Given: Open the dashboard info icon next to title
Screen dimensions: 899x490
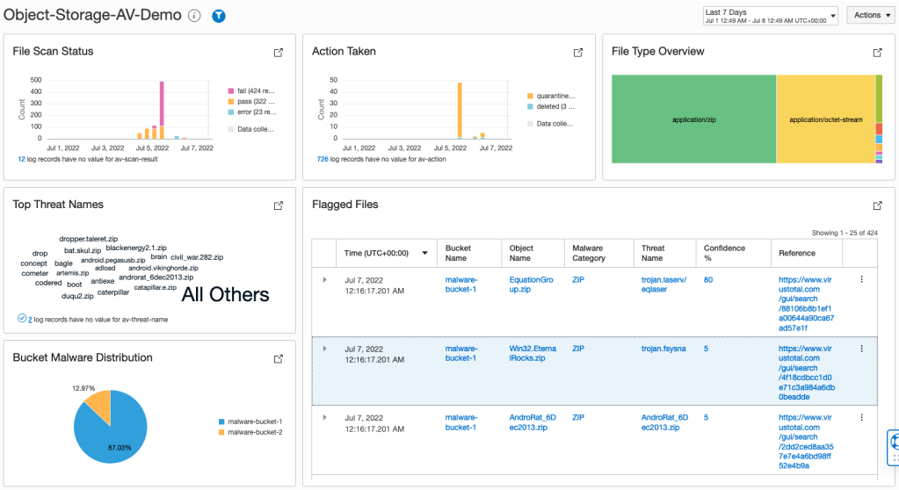Looking at the screenshot, I should [x=194, y=16].
